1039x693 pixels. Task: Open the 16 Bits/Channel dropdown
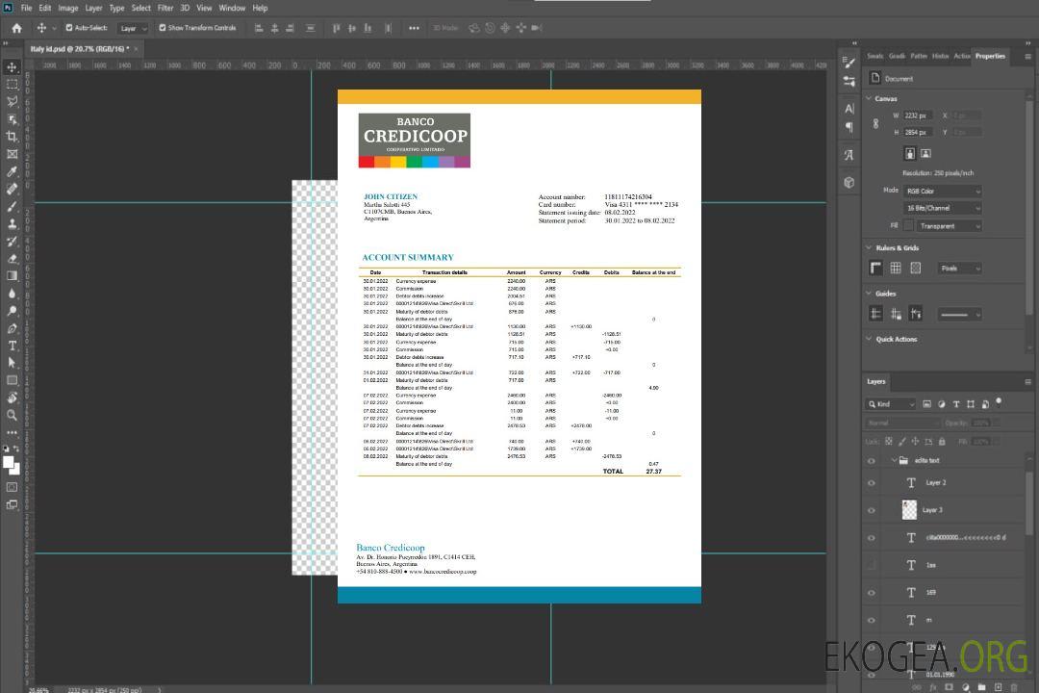point(943,208)
